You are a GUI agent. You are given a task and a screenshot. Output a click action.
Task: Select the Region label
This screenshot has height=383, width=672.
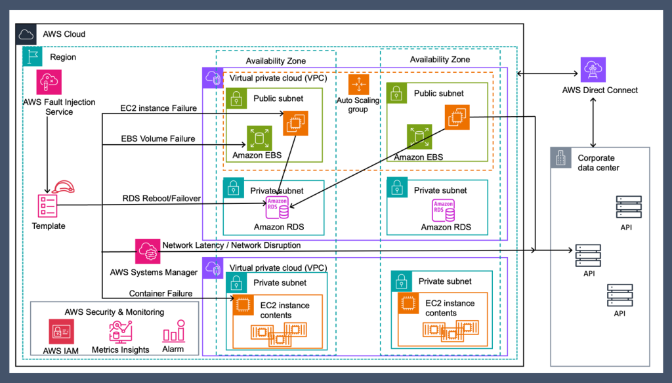tap(63, 57)
